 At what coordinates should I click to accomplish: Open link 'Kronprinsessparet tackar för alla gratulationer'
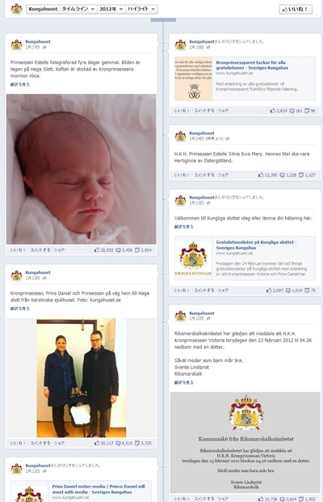coord(252,65)
